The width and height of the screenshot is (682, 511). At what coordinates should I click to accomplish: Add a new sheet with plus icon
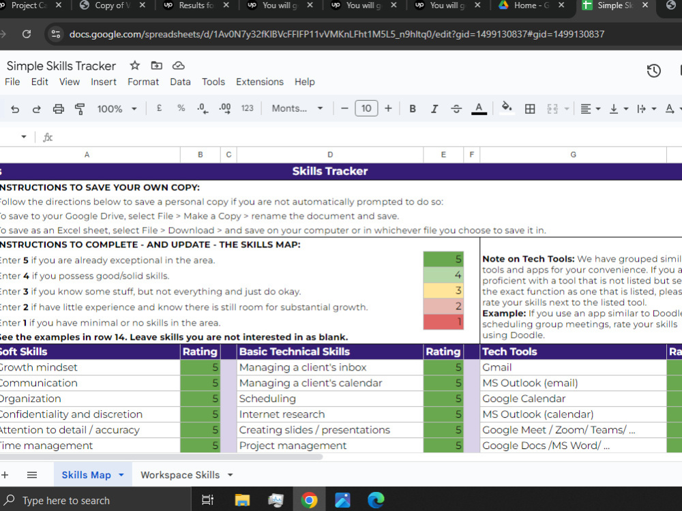pyautogui.click(x=5, y=475)
